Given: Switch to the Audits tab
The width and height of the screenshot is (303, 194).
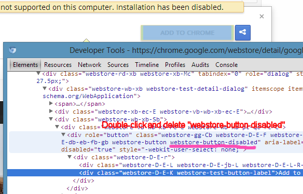Looking at the screenshot, I should coord(200,65).
